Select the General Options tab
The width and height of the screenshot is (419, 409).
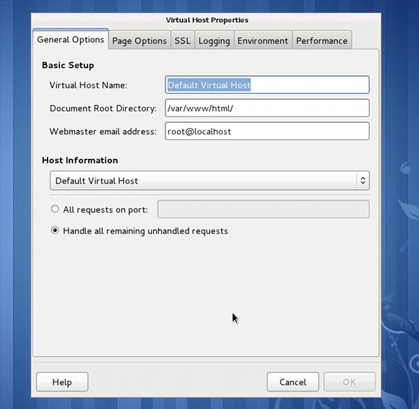click(x=71, y=39)
